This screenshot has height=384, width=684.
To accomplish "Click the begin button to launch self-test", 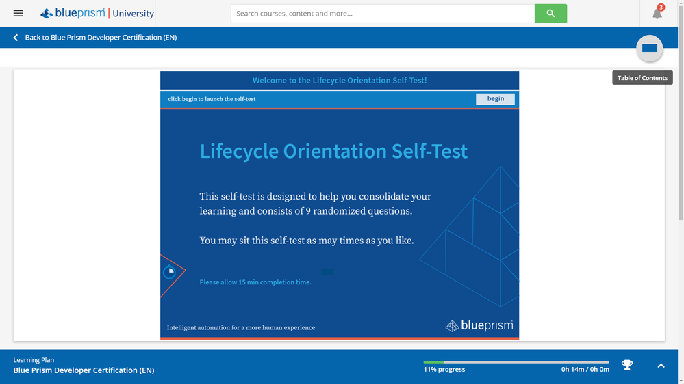I will point(495,99).
